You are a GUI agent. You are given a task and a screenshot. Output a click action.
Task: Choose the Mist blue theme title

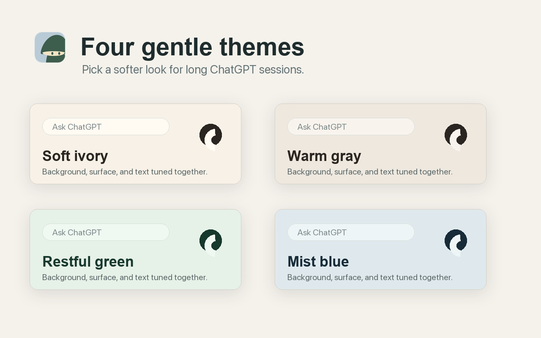pyautogui.click(x=318, y=262)
